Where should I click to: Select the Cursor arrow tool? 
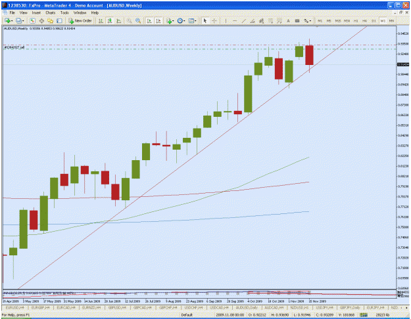[x=205, y=20]
